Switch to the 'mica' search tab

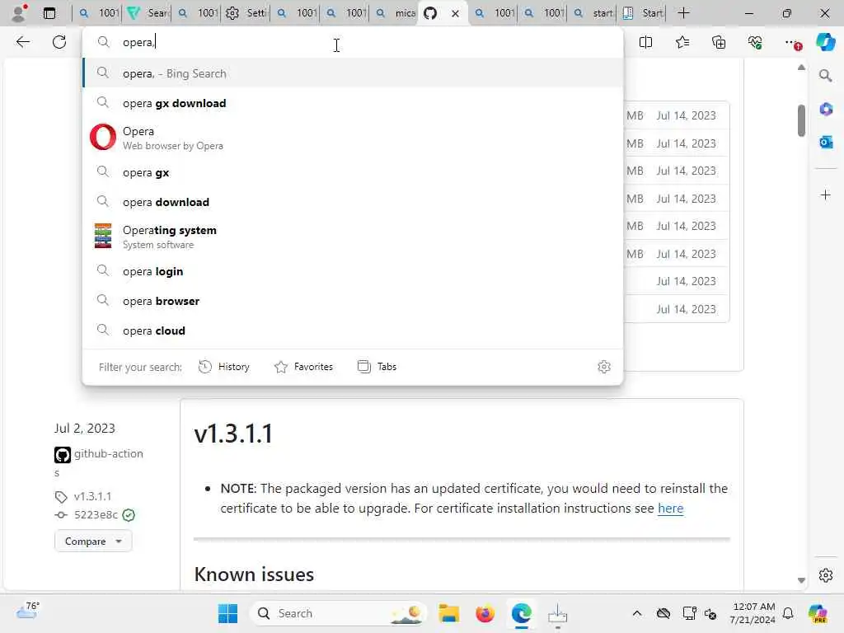pyautogui.click(x=396, y=13)
